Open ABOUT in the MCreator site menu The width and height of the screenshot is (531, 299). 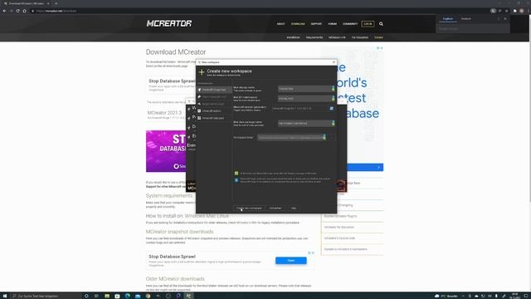(x=280, y=24)
